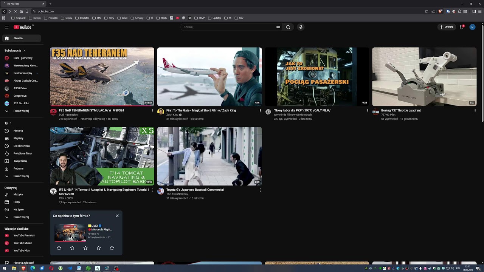Open Twoje filmy in the sidebar
The image size is (484, 272).
tap(22, 161)
